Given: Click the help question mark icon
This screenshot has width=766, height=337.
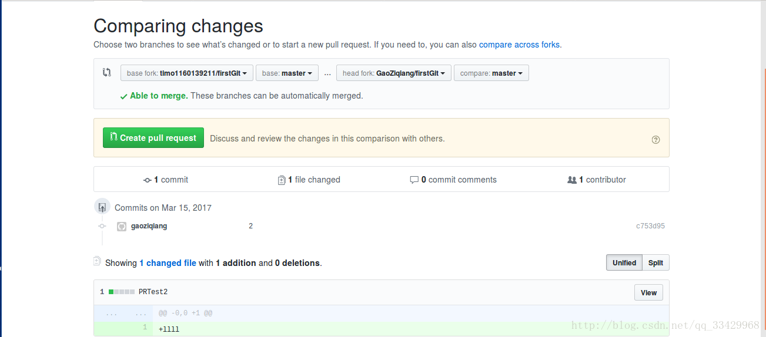Looking at the screenshot, I should 656,140.
